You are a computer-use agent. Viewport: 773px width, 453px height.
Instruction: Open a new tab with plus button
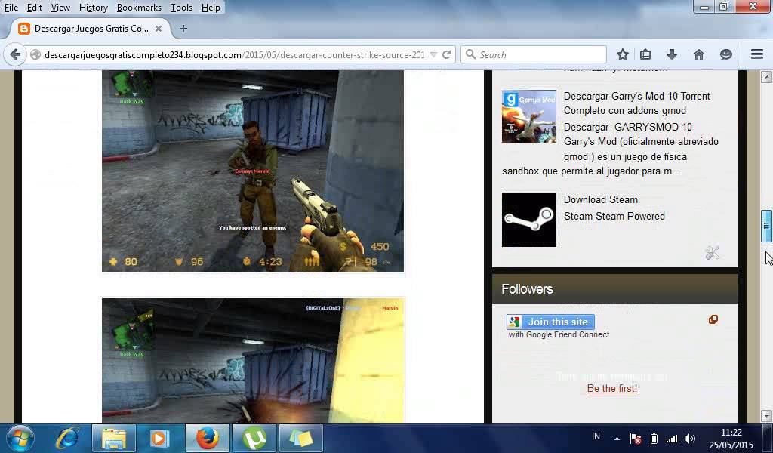pyautogui.click(x=183, y=29)
